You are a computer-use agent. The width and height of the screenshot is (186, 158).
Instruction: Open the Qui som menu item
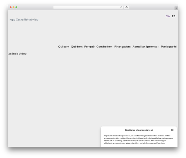(x=64, y=47)
